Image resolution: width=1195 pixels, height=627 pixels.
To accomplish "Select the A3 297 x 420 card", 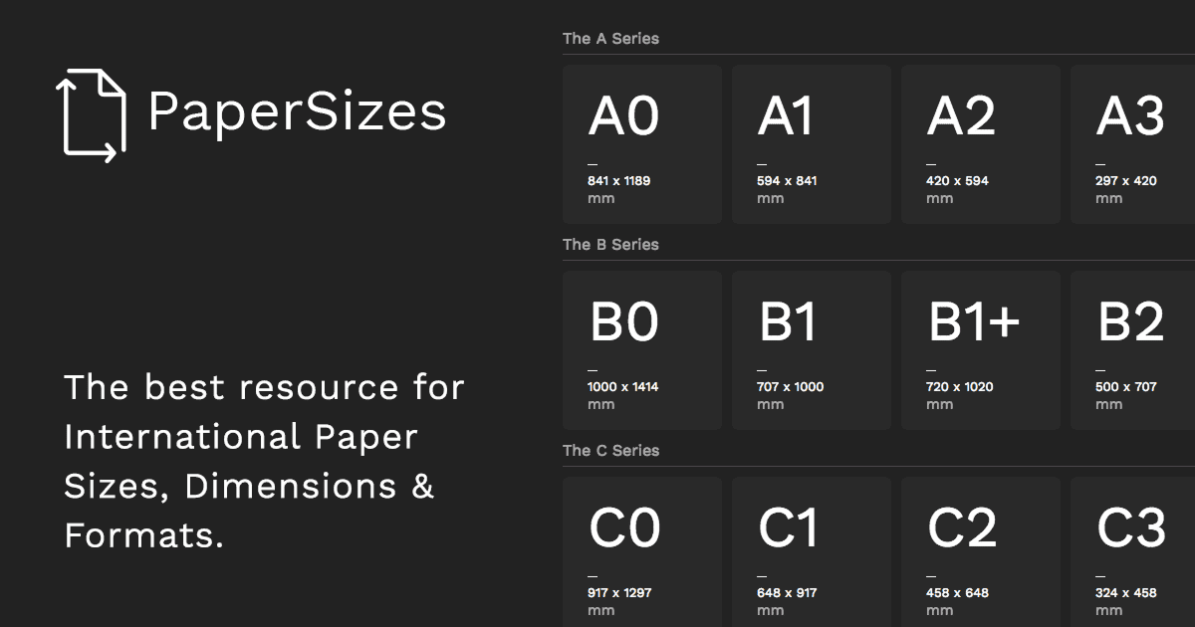I will coord(1133,144).
